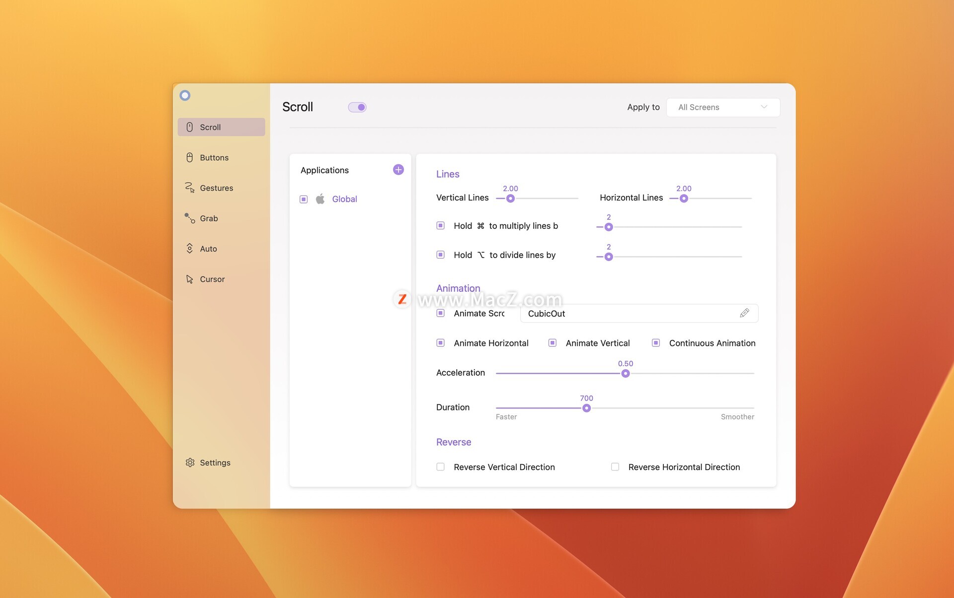Switch to the Buttons section
The image size is (954, 598).
221,157
